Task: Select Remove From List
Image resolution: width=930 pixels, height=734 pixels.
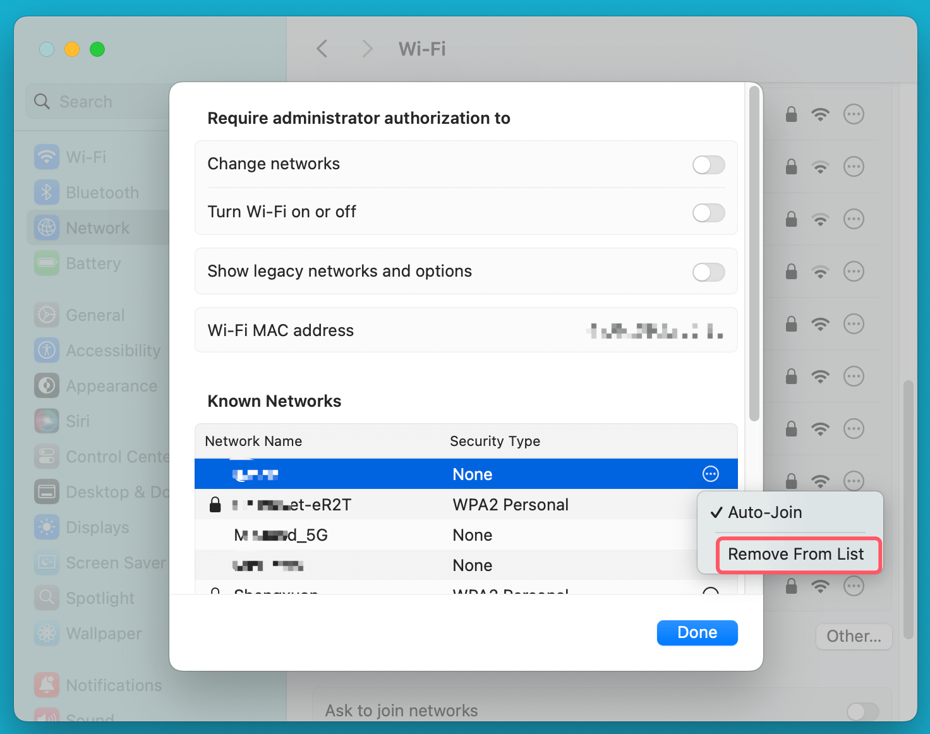Action: [796, 554]
